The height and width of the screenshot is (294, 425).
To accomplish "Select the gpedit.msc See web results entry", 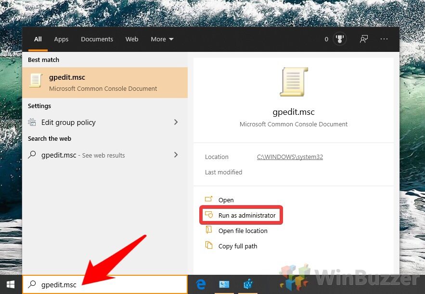I will tap(105, 155).
